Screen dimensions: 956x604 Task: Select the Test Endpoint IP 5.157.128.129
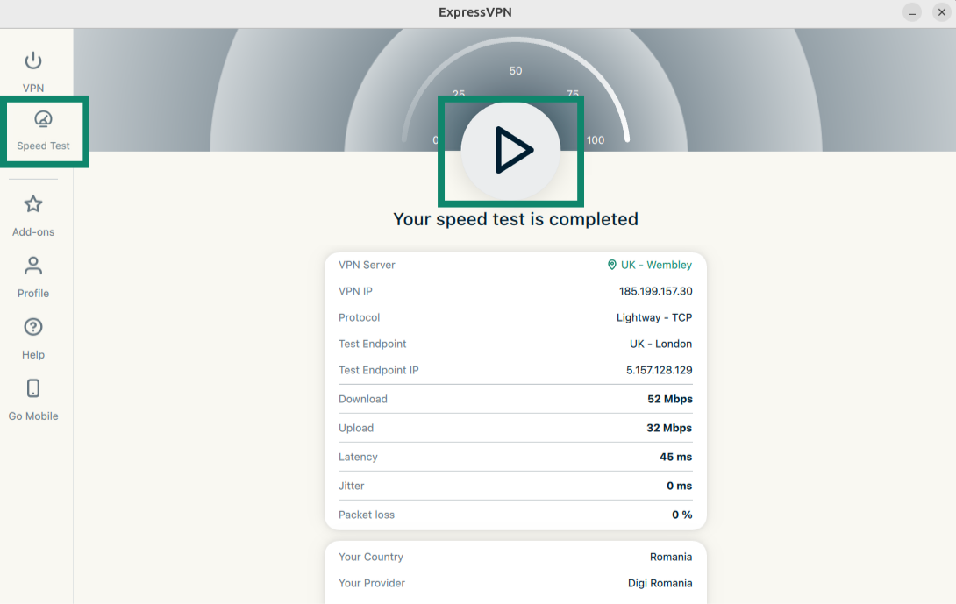point(659,370)
